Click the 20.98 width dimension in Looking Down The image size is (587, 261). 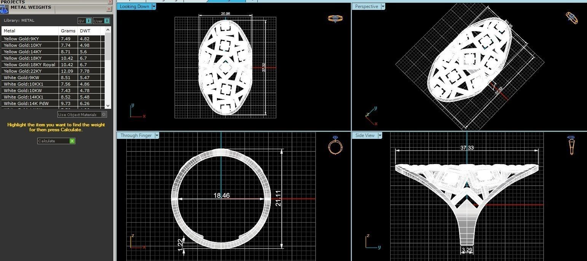225,14
